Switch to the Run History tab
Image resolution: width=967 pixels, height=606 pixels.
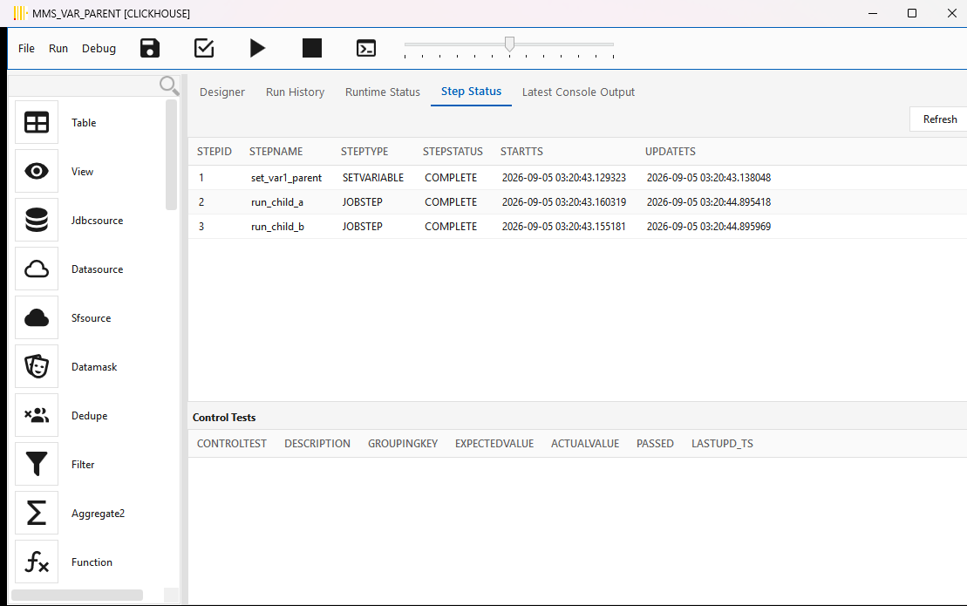tap(295, 92)
